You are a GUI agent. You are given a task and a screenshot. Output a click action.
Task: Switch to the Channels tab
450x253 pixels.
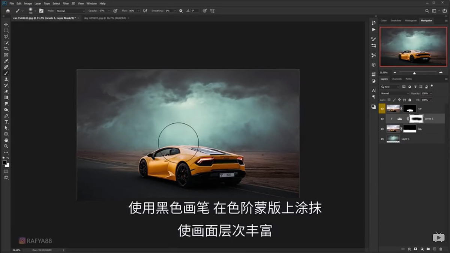click(396, 79)
